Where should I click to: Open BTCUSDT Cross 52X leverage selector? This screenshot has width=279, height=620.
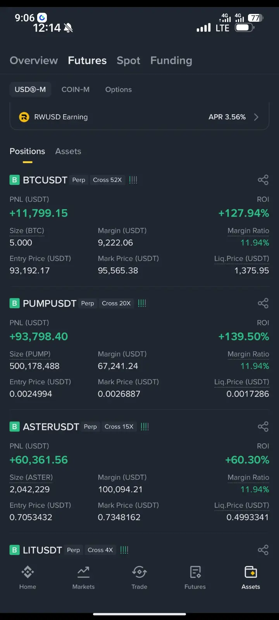point(107,180)
